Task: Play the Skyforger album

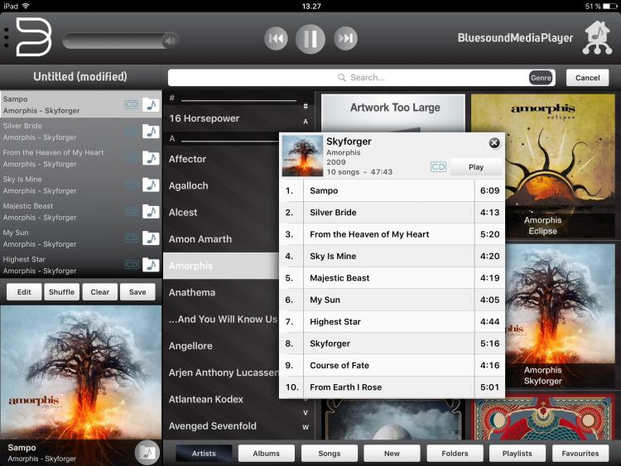Action: coord(476,167)
